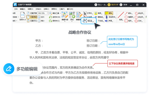Open the 窗口(W) menu
Screen dimensions: 150x96
point(70,9)
